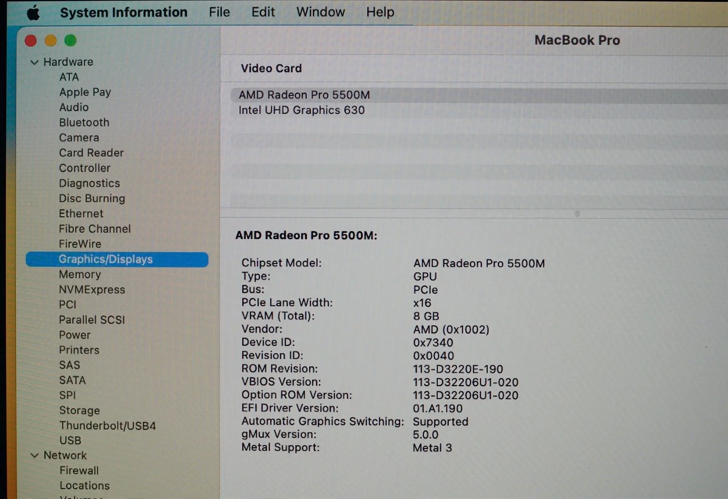Open the System Information menu
The width and height of the screenshot is (728, 499).
124,12
